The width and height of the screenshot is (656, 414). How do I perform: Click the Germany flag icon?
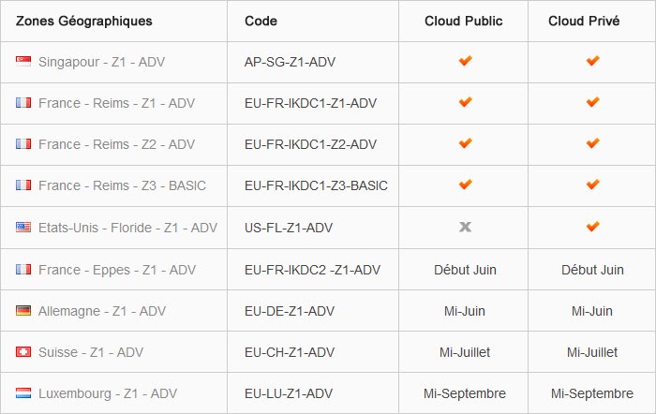[x=23, y=311]
